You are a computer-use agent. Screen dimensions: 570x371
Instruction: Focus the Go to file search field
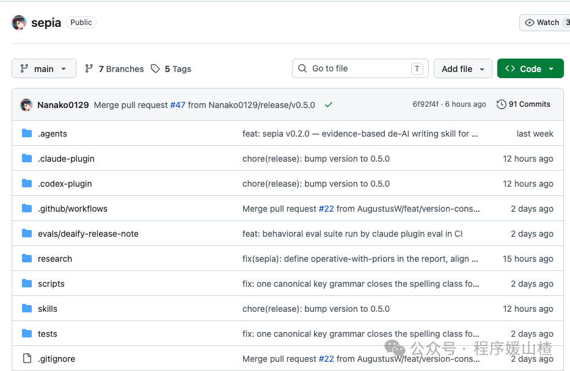click(x=360, y=68)
